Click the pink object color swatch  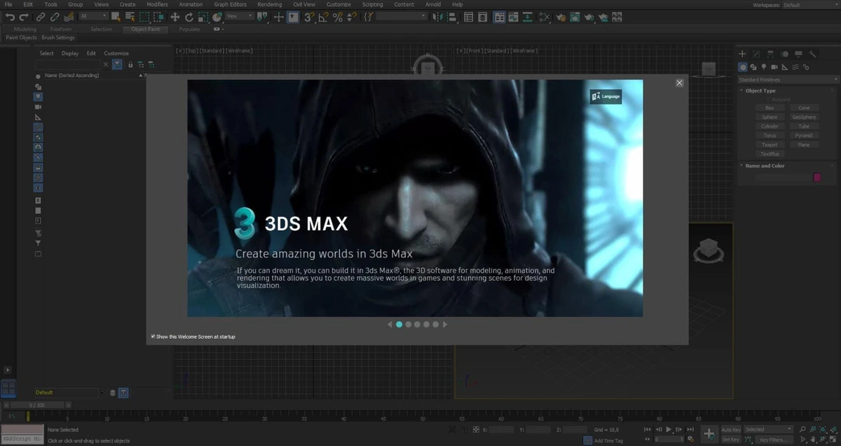(816, 177)
